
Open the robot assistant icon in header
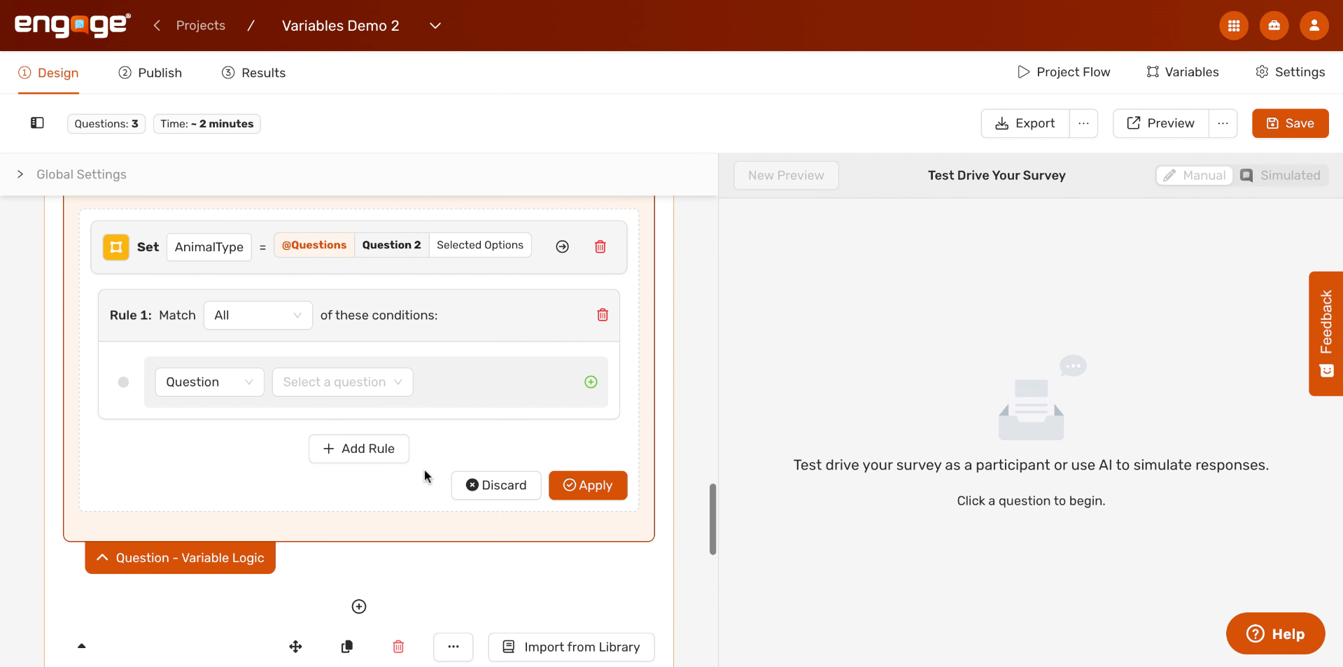[x=1274, y=26]
